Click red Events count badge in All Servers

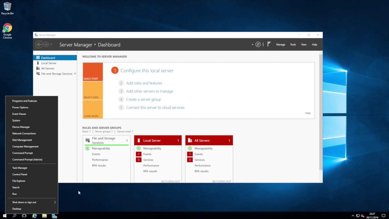pyautogui.click(x=190, y=154)
